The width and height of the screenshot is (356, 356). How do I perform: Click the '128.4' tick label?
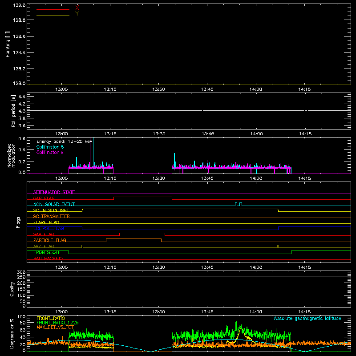click(x=19, y=53)
